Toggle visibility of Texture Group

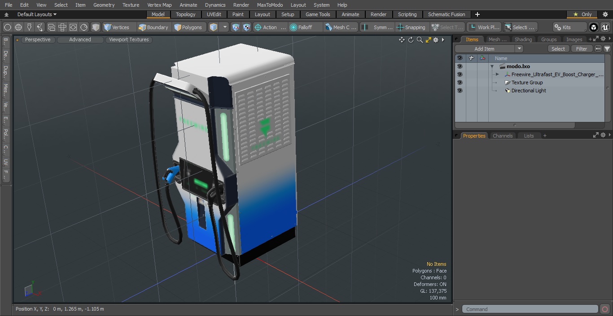pyautogui.click(x=460, y=82)
